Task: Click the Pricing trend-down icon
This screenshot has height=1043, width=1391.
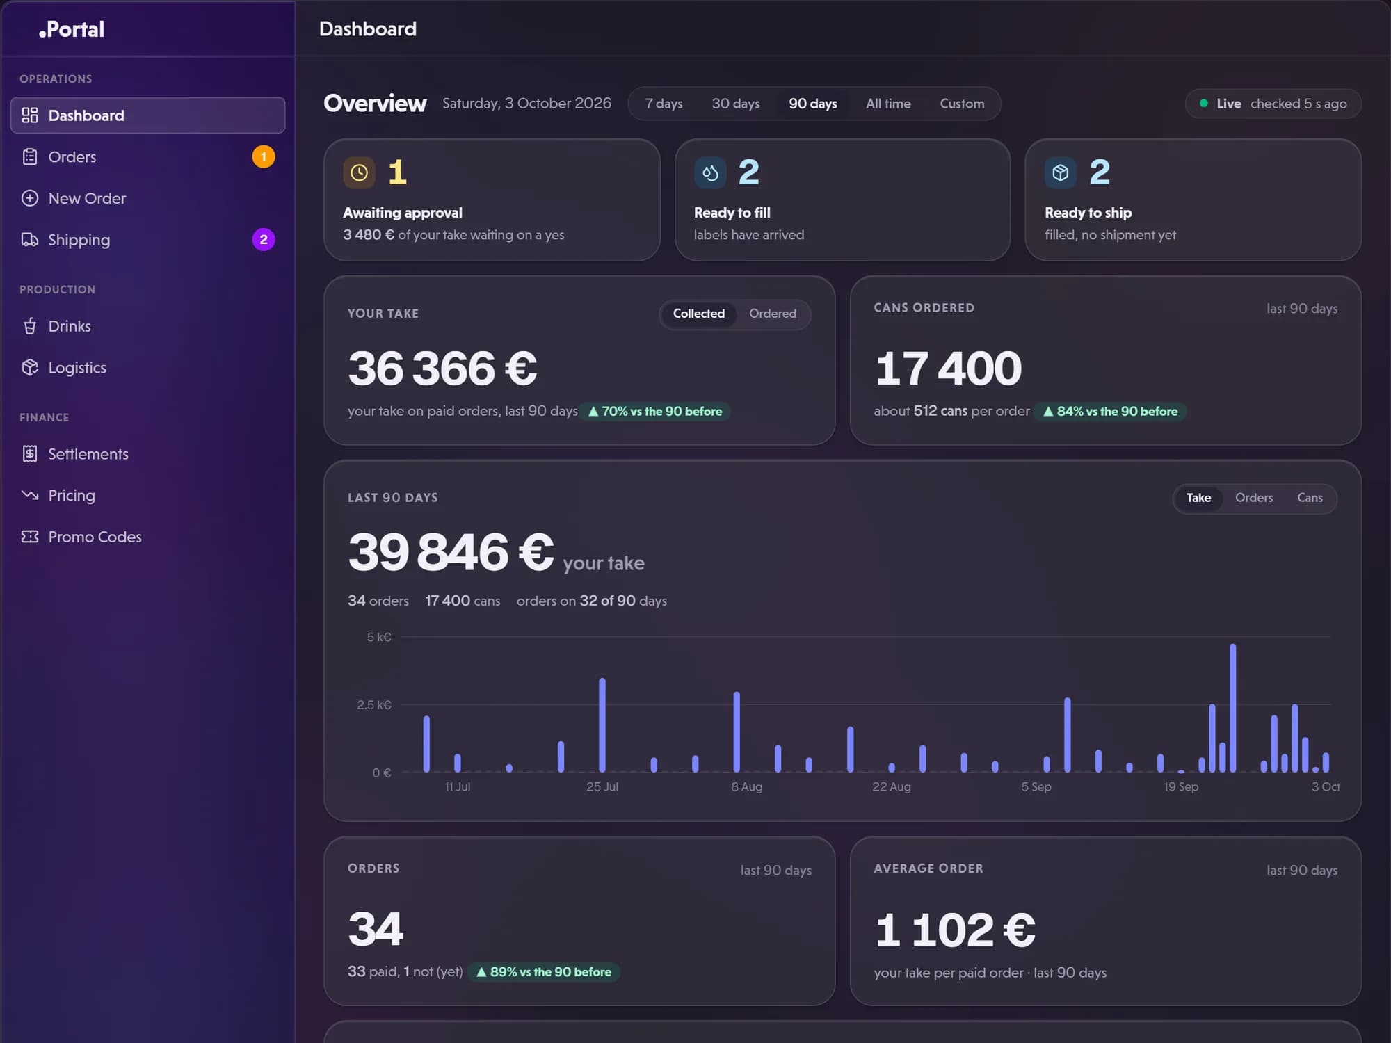Action: click(x=30, y=495)
